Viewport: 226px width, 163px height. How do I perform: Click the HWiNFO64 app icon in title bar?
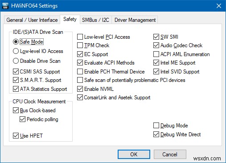(5, 6)
